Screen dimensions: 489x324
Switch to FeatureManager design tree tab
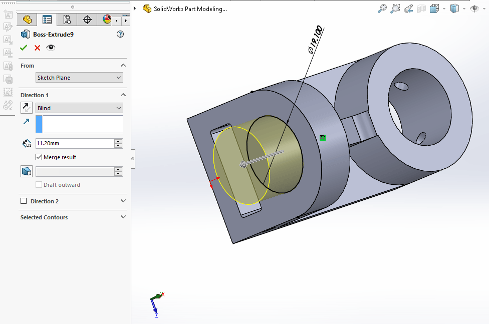27,20
